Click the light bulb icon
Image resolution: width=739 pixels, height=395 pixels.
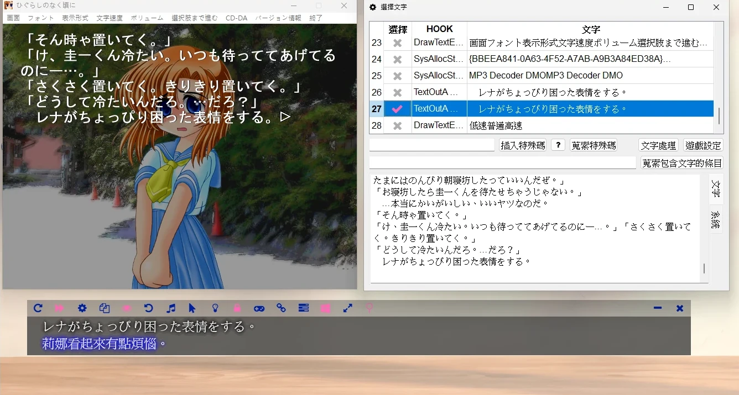215,308
